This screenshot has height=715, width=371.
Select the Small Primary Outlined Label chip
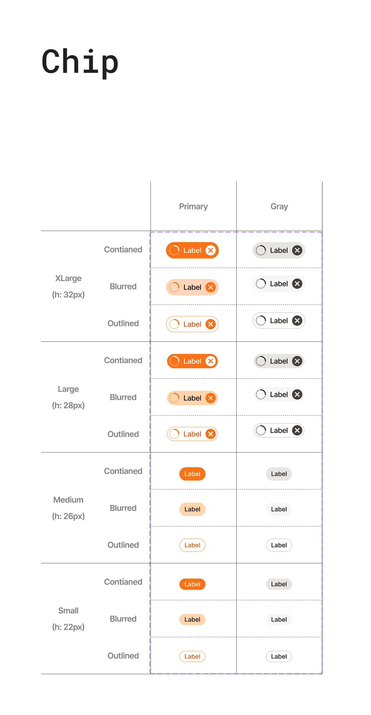point(192,657)
